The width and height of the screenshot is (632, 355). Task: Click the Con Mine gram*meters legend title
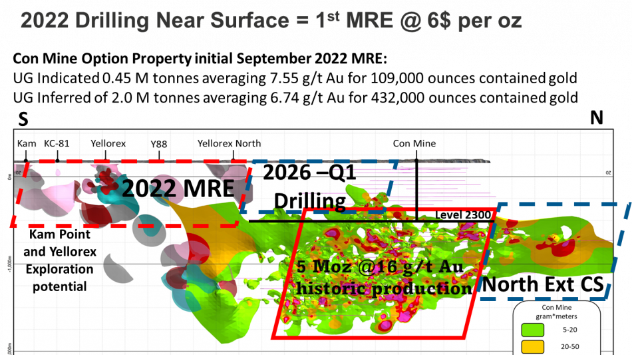pyautogui.click(x=557, y=310)
